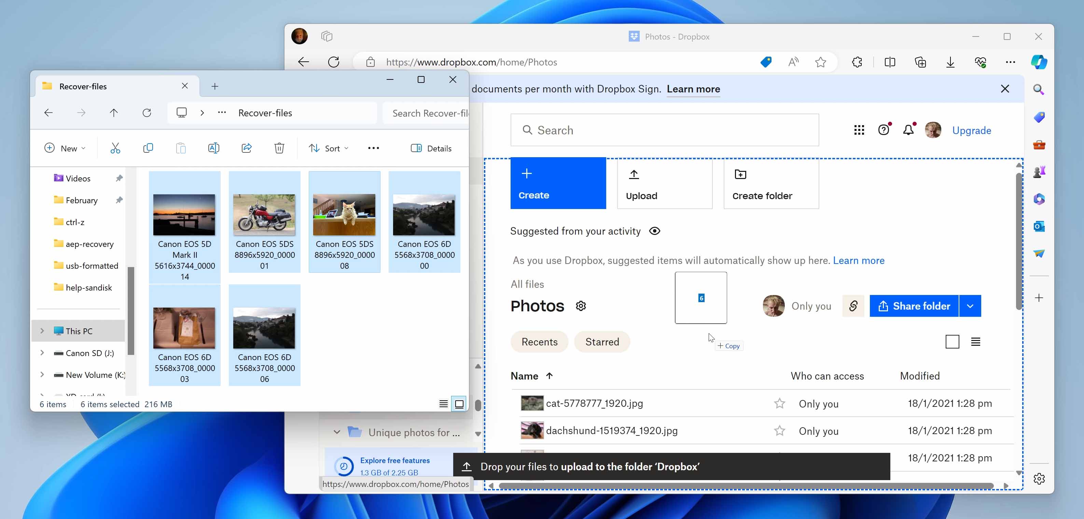Expand New Volume (K:) drive node
This screenshot has width=1084, height=519.
[42, 374]
